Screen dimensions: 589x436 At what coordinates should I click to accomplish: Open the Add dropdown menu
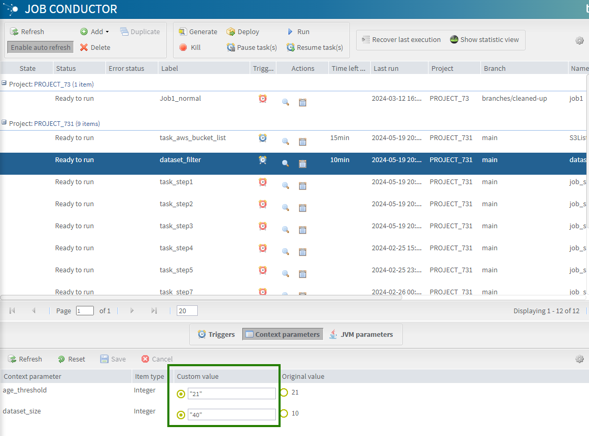[x=94, y=31]
